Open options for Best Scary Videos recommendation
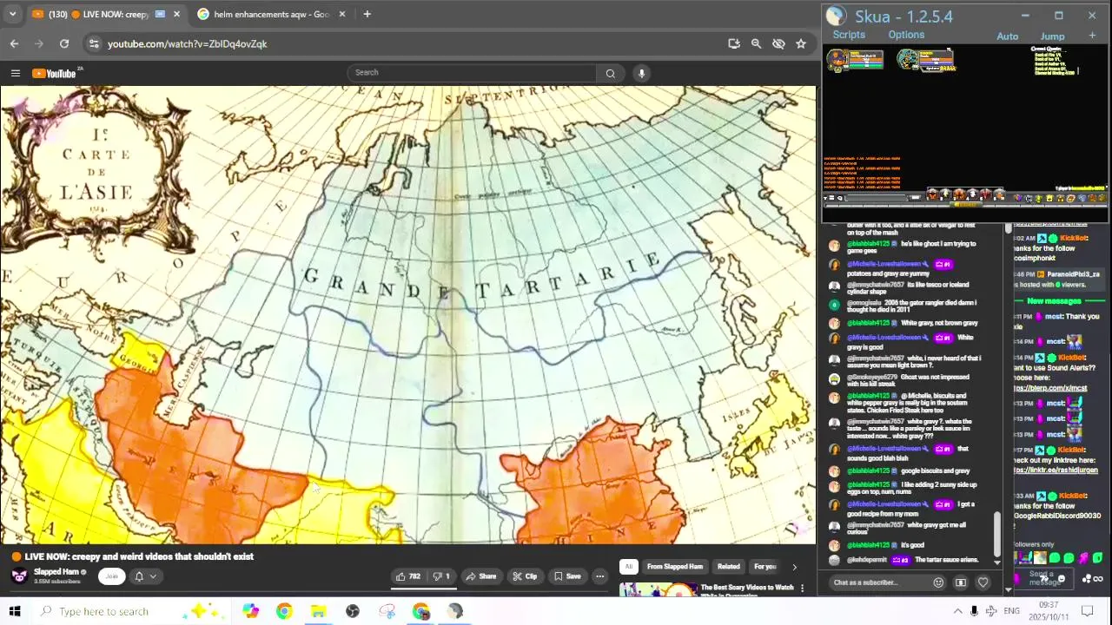This screenshot has width=1112, height=625. tap(802, 589)
